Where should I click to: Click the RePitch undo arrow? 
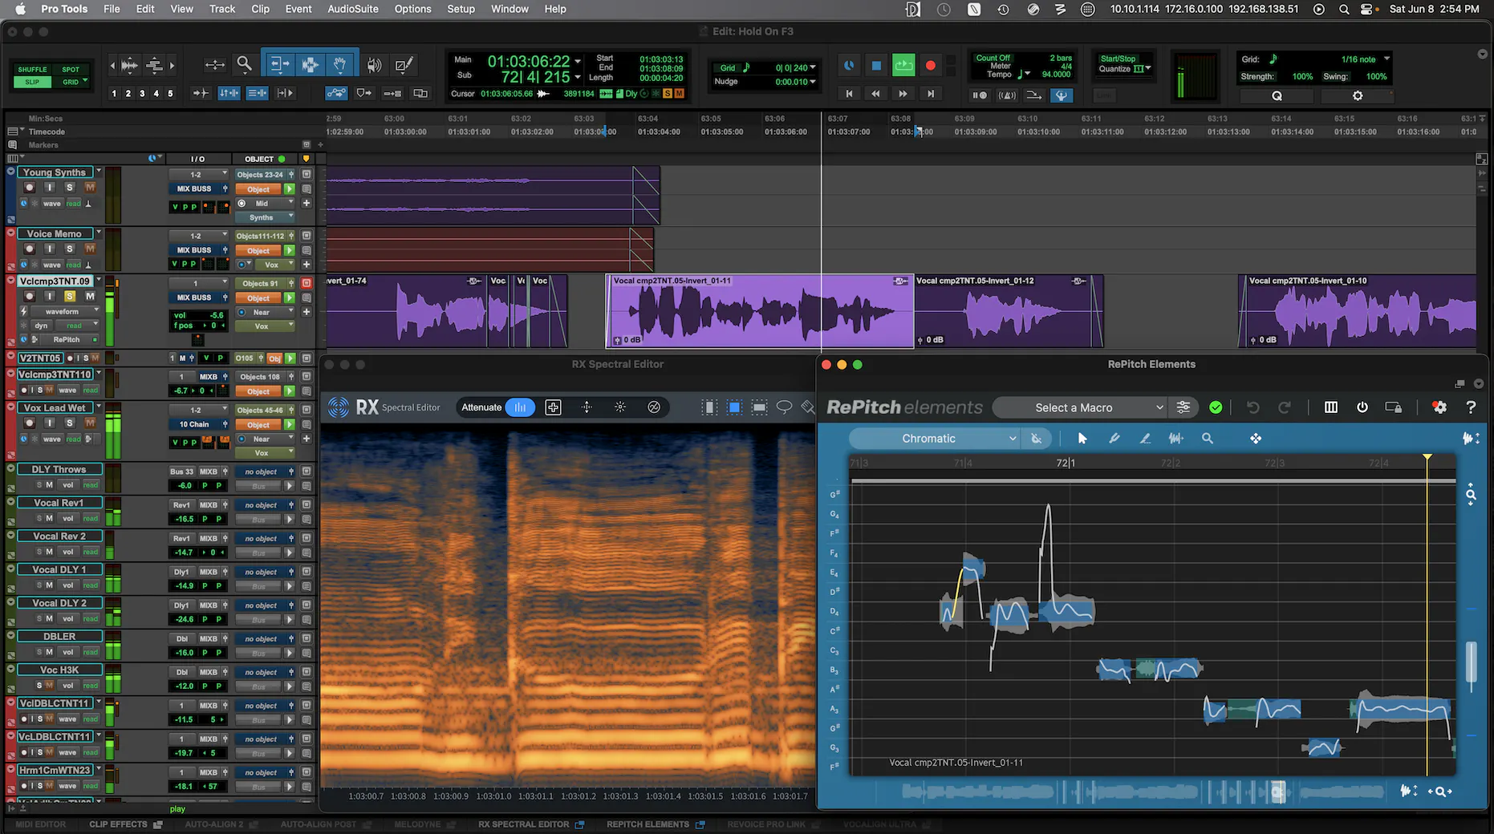[1252, 407]
